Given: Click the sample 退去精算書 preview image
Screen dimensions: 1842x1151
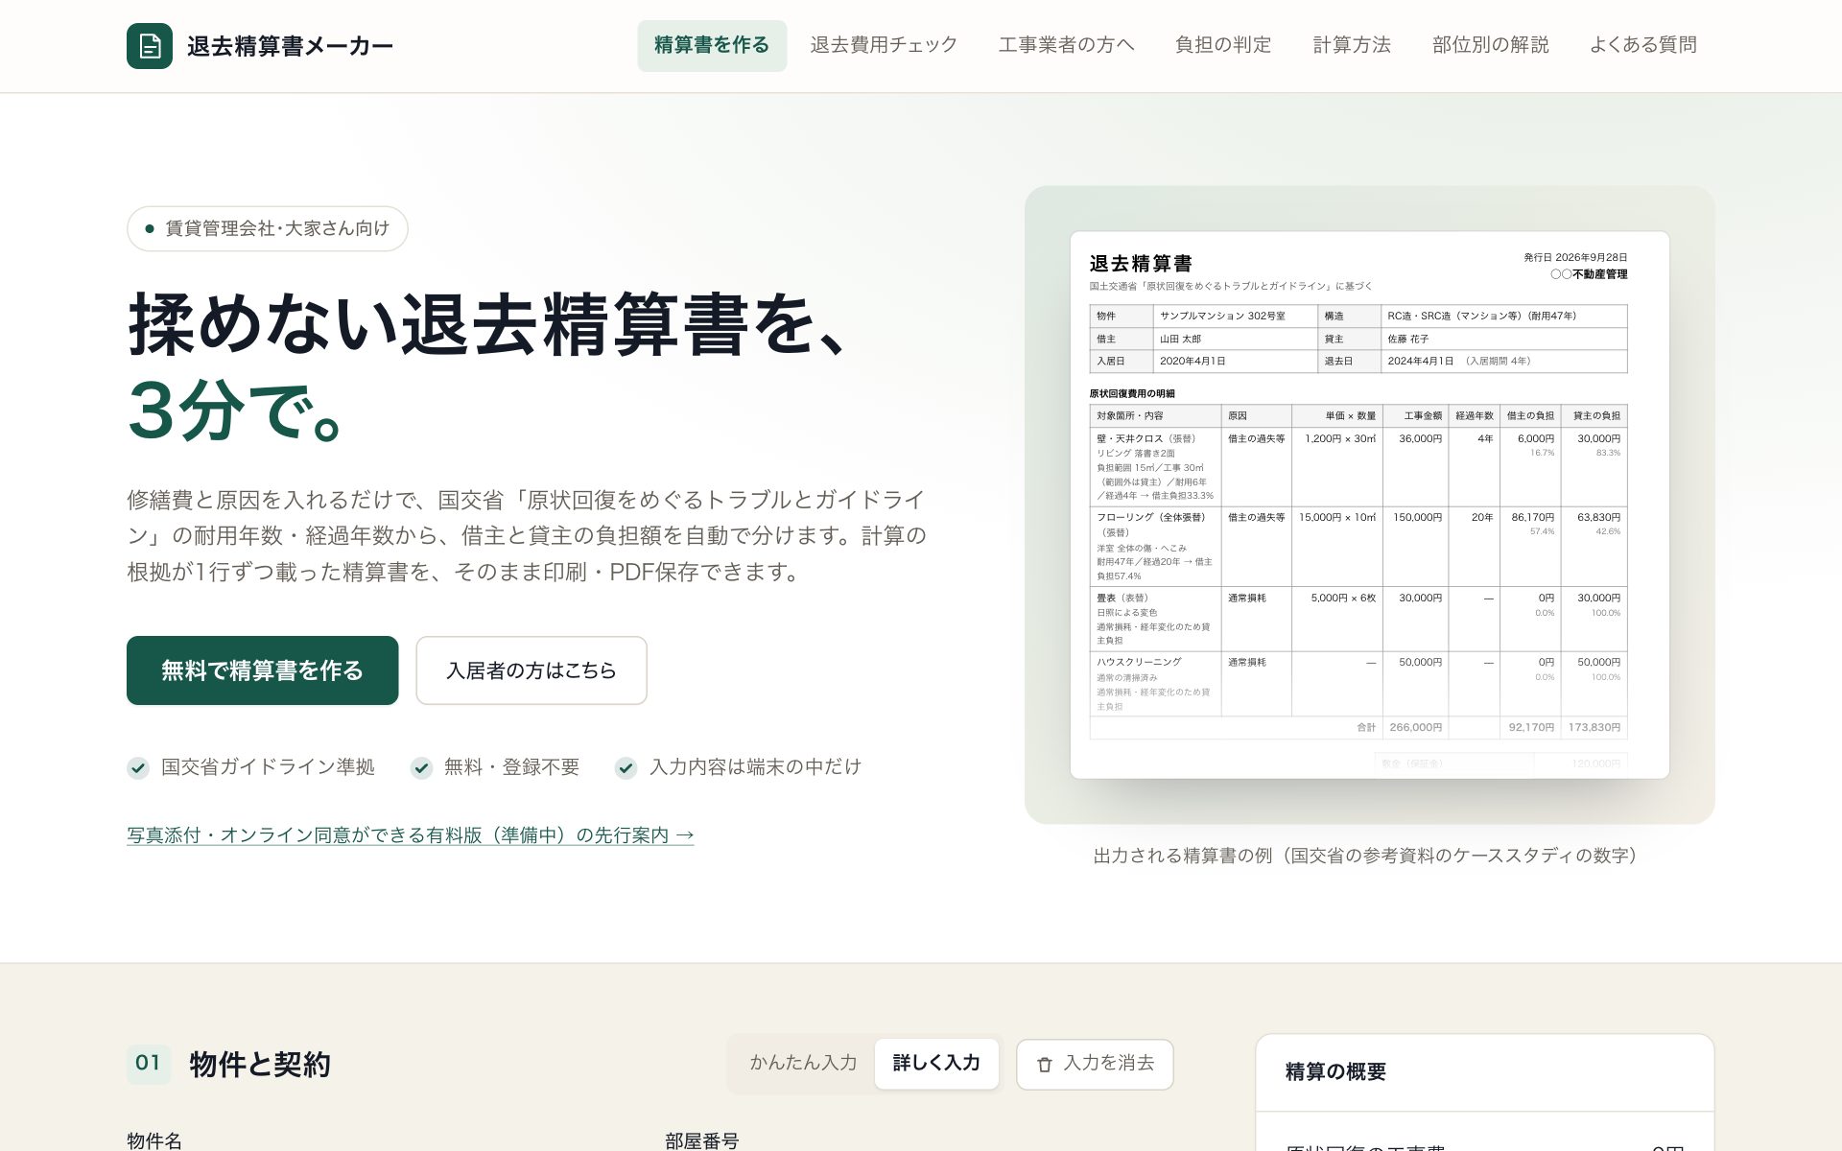Looking at the screenshot, I should point(1369,505).
